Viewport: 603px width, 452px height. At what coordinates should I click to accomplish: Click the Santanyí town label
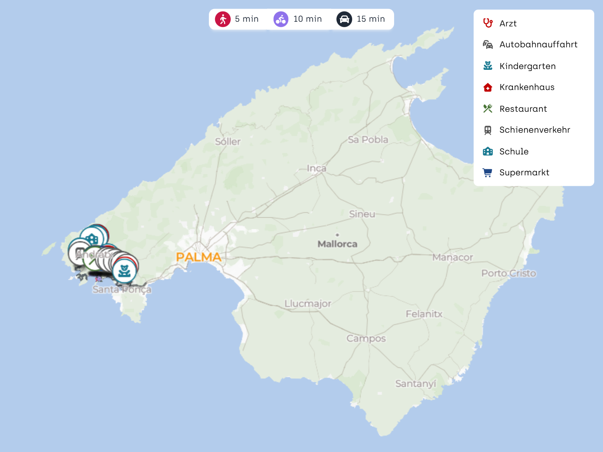(x=415, y=384)
